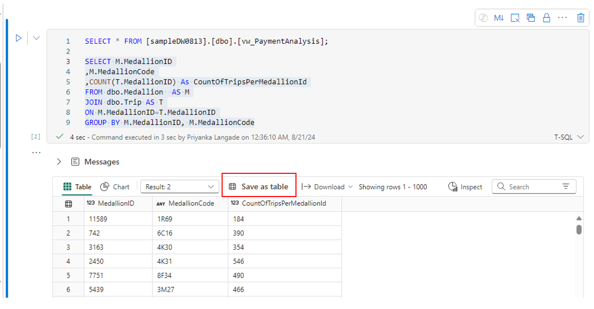Click cell with MedallionID 3163

pos(118,247)
